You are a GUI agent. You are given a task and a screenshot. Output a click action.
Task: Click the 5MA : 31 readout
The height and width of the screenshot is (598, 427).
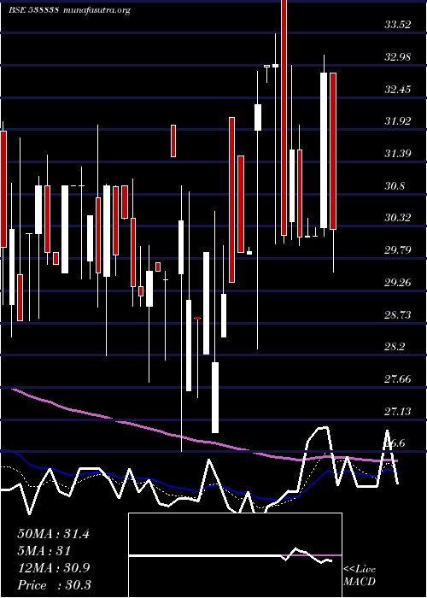tap(44, 551)
